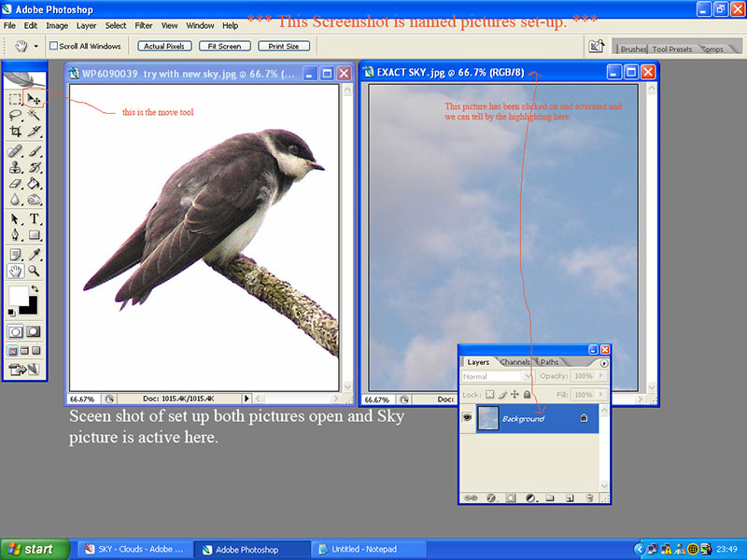Select the History Brush tool

34,168
